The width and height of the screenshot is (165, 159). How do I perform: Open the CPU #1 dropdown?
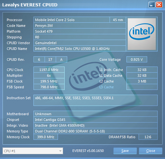(33, 151)
